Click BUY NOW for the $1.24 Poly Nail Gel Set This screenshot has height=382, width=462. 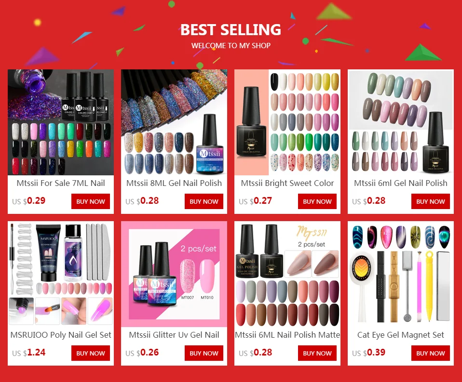(91, 353)
